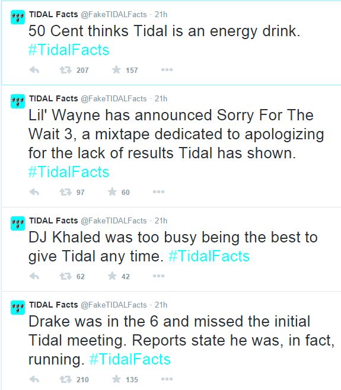This screenshot has width=341, height=390.
Task: Open more options on the Drake tweet
Action: pos(167,379)
